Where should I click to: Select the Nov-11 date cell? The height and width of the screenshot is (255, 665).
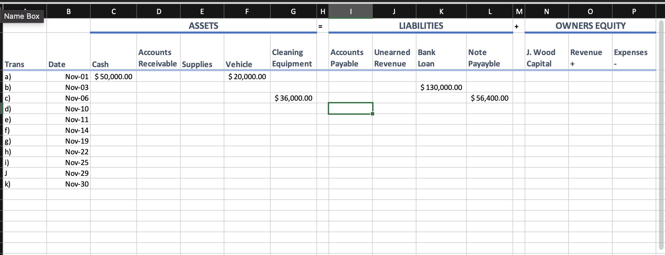click(x=69, y=119)
